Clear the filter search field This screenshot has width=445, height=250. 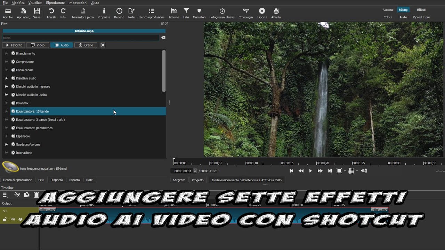[x=163, y=38]
